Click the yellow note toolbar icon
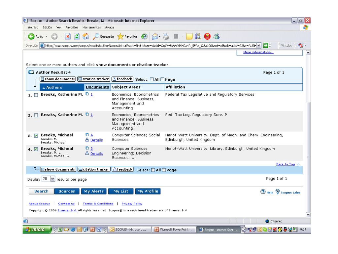The height and width of the screenshot is (254, 338). pos(189,36)
